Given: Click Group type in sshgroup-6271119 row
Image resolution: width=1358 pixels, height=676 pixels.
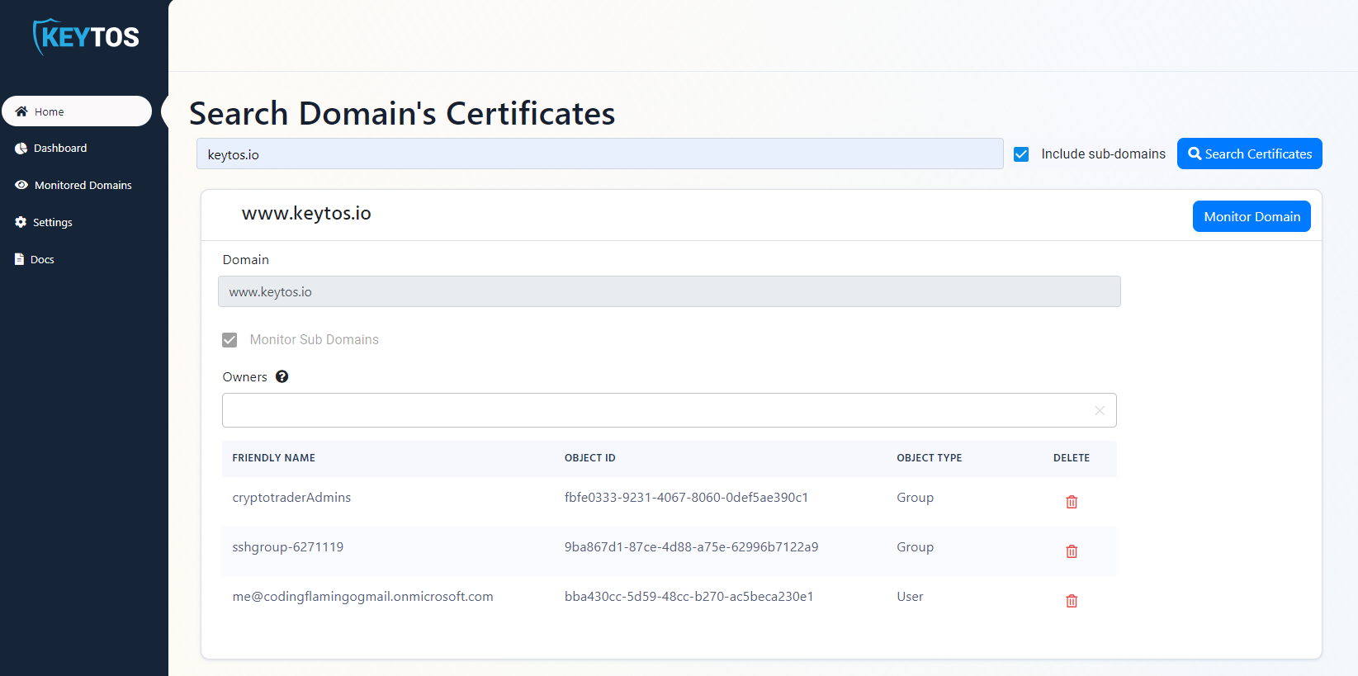Looking at the screenshot, I should point(915,547).
